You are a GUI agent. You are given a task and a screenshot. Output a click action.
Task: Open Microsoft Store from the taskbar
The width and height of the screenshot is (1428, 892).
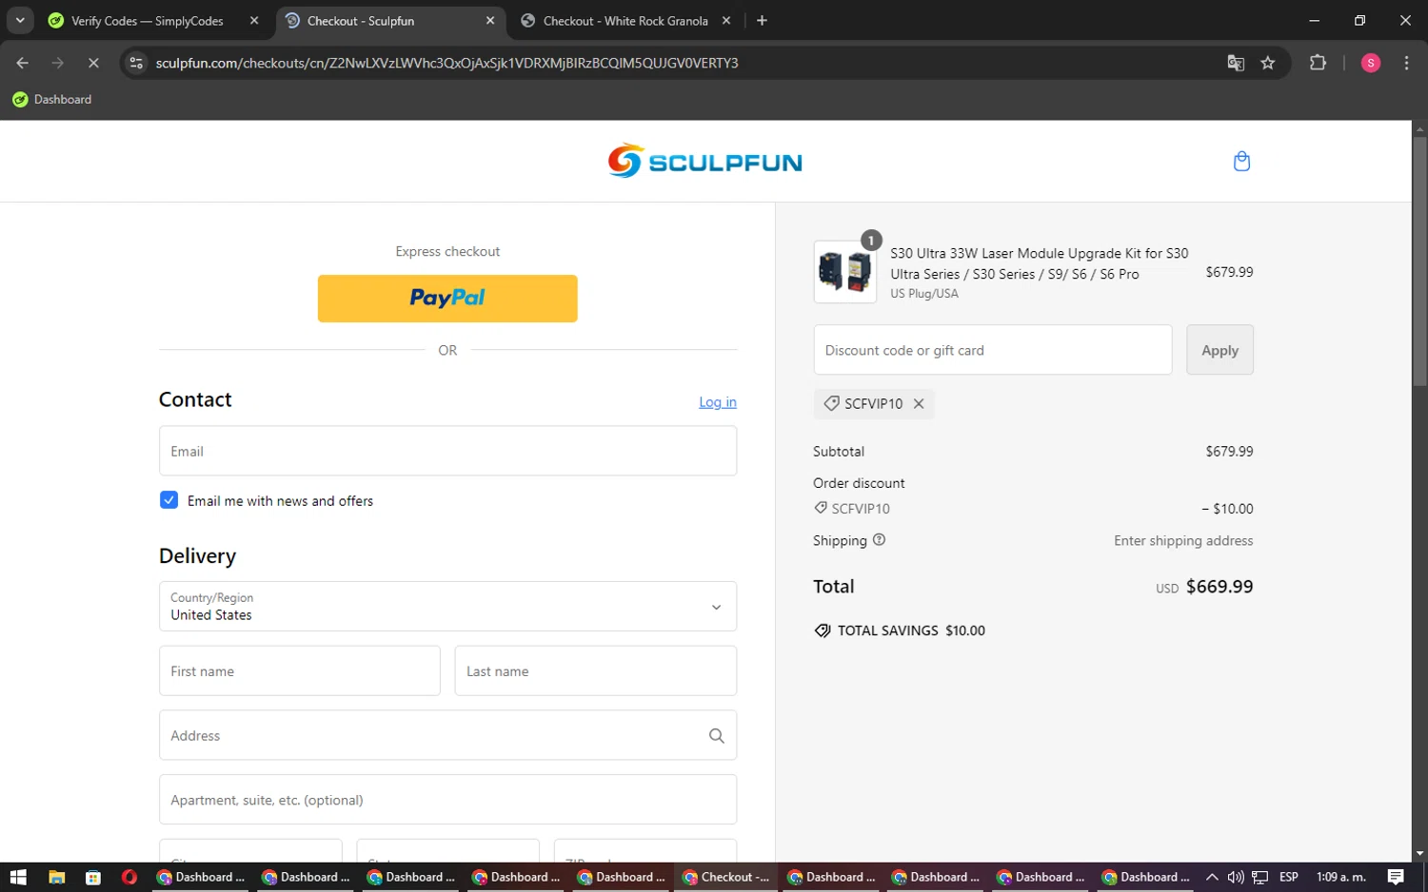click(x=93, y=878)
